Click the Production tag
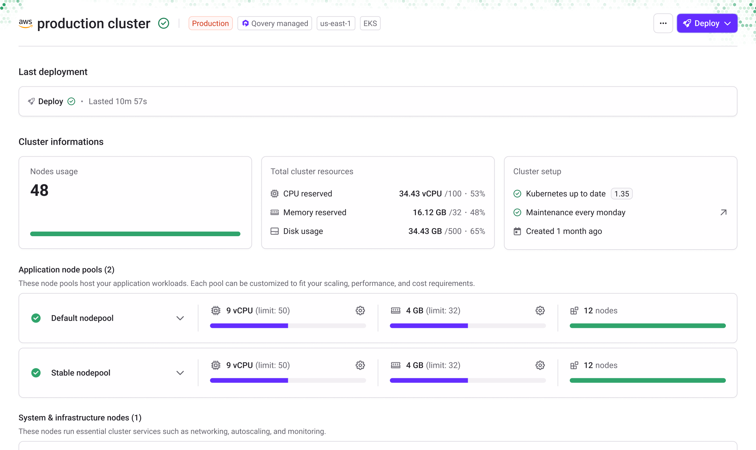Image resolution: width=756 pixels, height=450 pixels. 210,23
